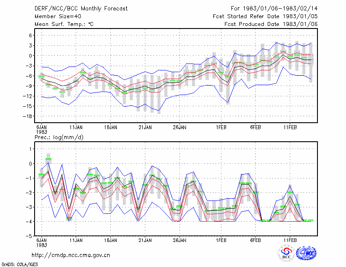This screenshot has height=267, width=346.
Task: Click the Fcst Produced Date 1983/01/06 text
Action: click(x=271, y=24)
